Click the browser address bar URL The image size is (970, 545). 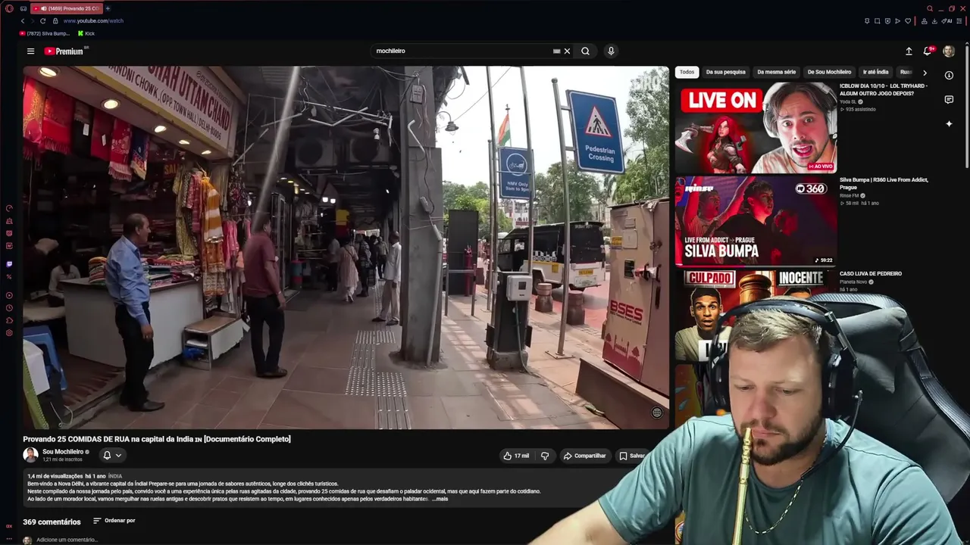pos(93,20)
